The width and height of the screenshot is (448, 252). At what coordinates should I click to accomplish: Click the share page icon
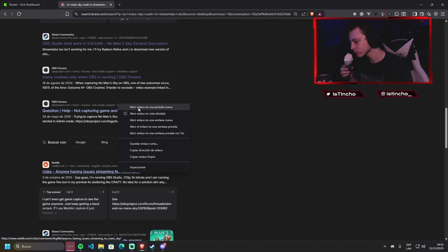tap(303, 14)
